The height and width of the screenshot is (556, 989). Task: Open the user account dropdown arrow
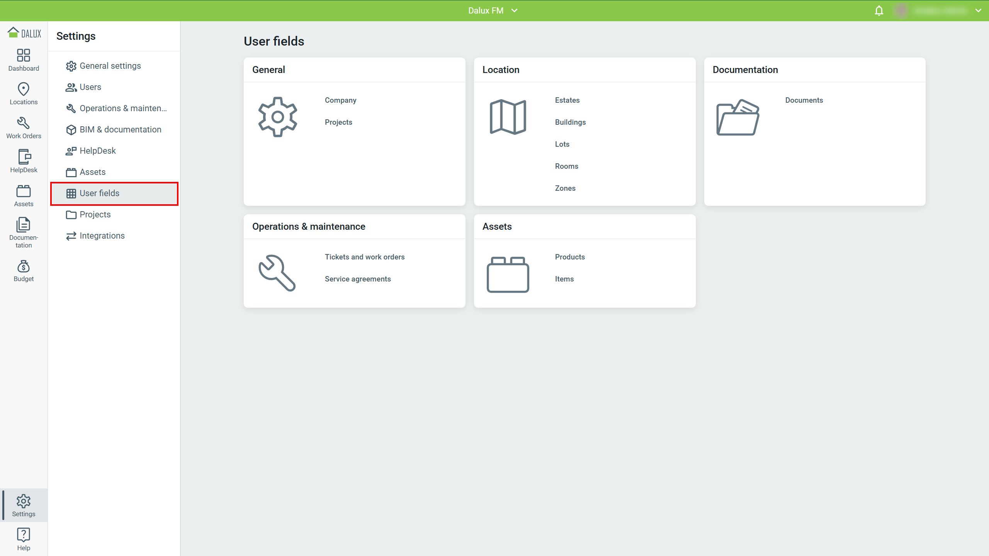978,11
